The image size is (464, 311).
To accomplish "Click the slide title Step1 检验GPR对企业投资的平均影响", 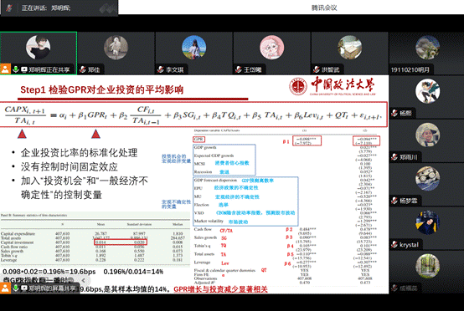I will point(102,89).
